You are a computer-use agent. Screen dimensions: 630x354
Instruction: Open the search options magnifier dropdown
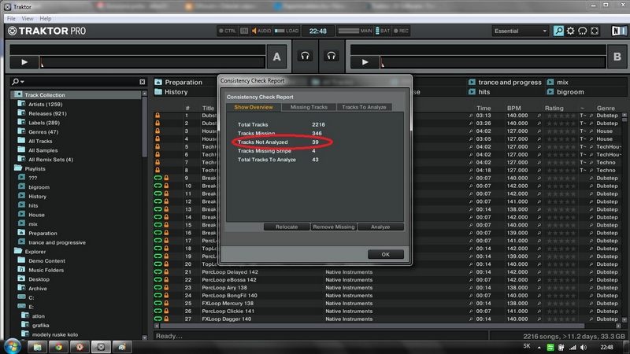[x=17, y=82]
